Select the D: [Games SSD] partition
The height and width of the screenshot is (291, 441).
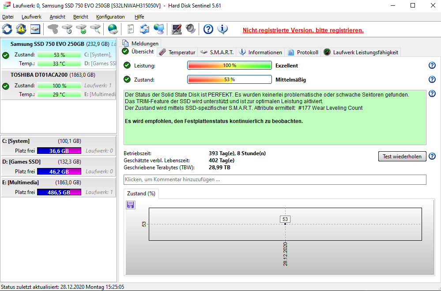point(58,167)
